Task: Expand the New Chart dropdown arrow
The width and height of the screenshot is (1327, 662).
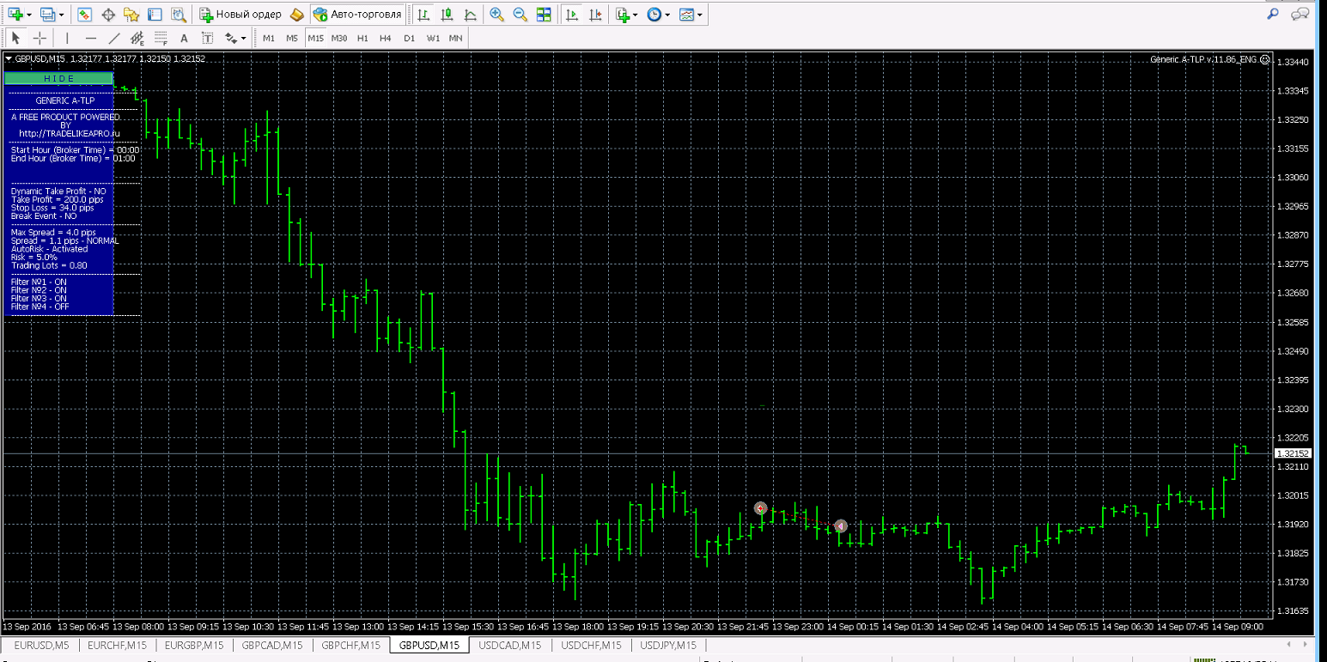Action: 30,15
